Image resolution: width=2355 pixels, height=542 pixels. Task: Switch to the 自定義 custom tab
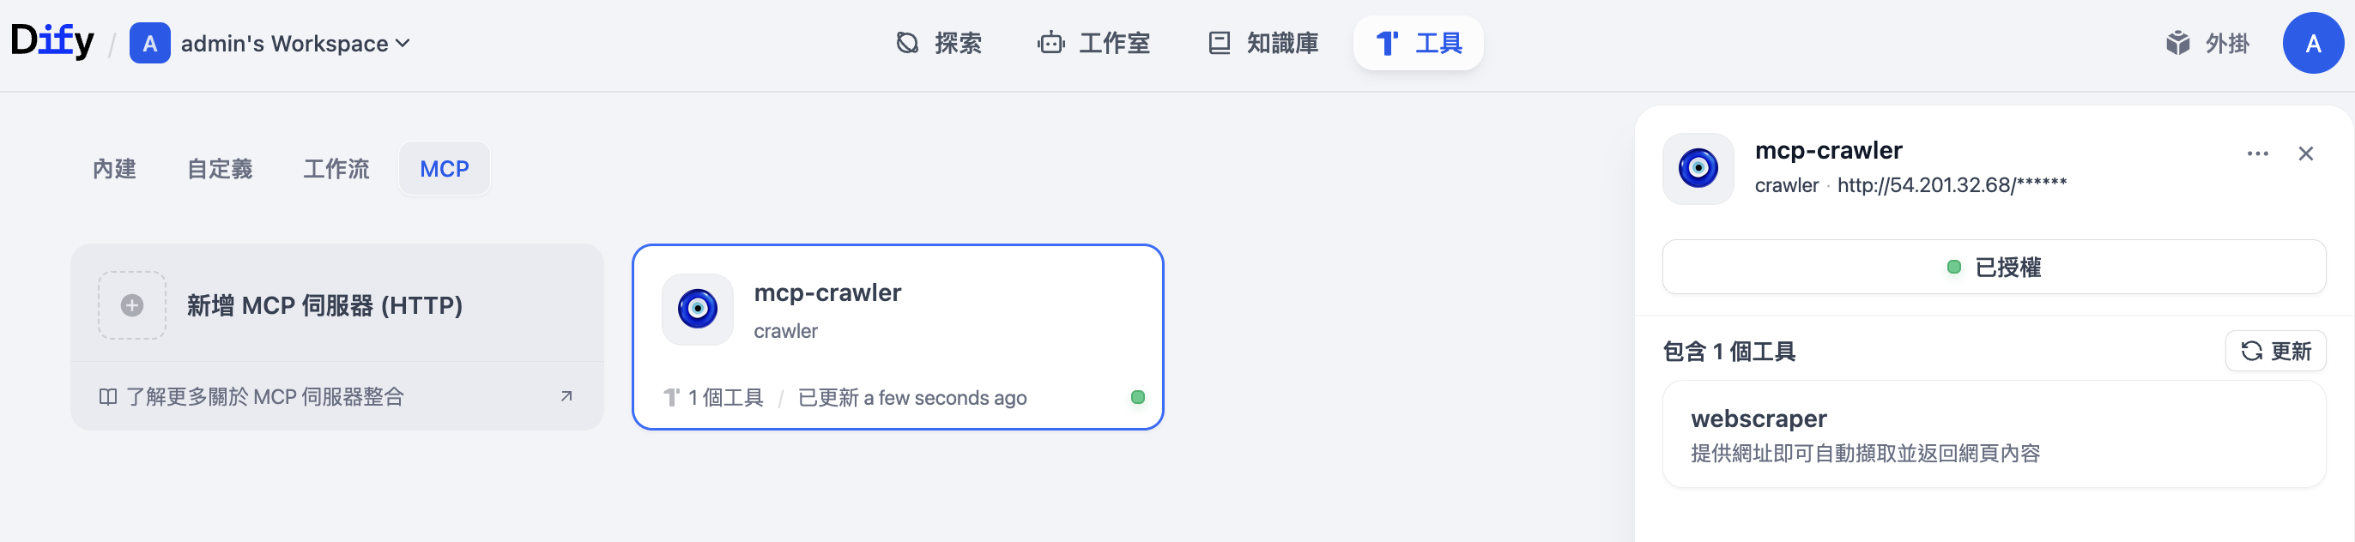[x=220, y=169]
